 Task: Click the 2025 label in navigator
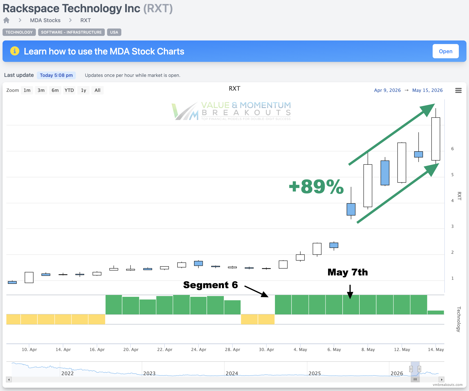pyautogui.click(x=315, y=373)
